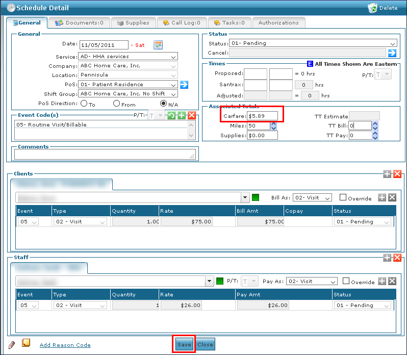The height and width of the screenshot is (355, 407).
Task: Select the PoS Direction 'To' radio button
Action: 84,104
